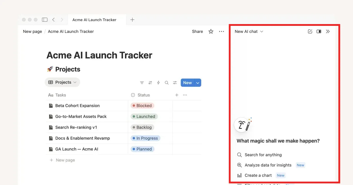Toggle the sidebar panel icon

coord(45,20)
